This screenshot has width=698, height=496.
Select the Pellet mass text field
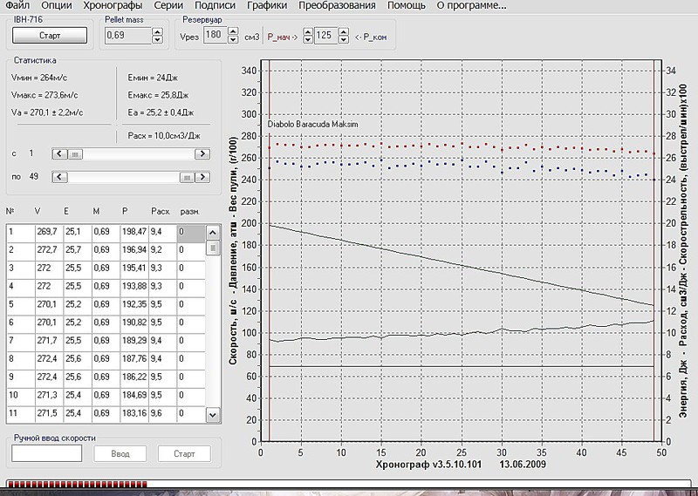127,36
